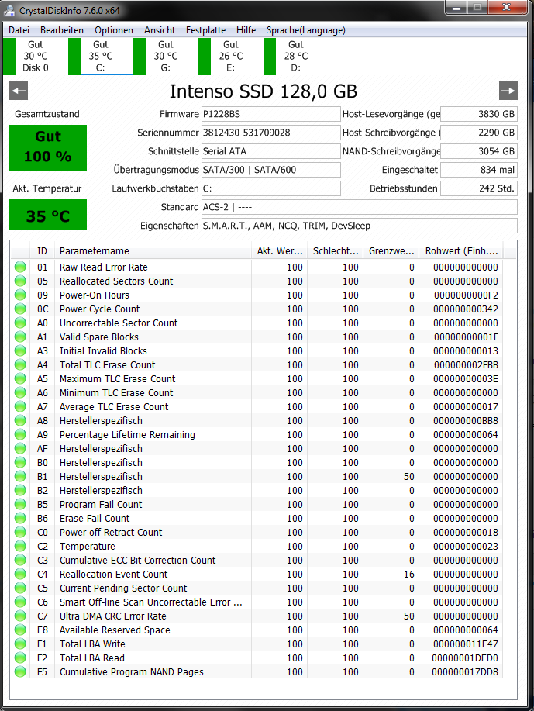This screenshot has width=534, height=711.
Task: Click the 35 °C temperature button
Action: (x=48, y=215)
